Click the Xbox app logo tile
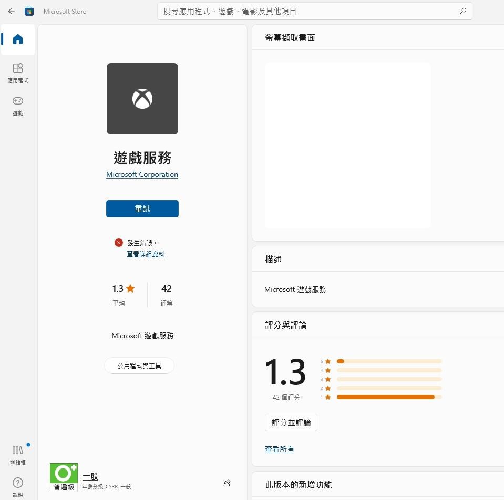Screen dimensions: 504x500 click(x=142, y=99)
